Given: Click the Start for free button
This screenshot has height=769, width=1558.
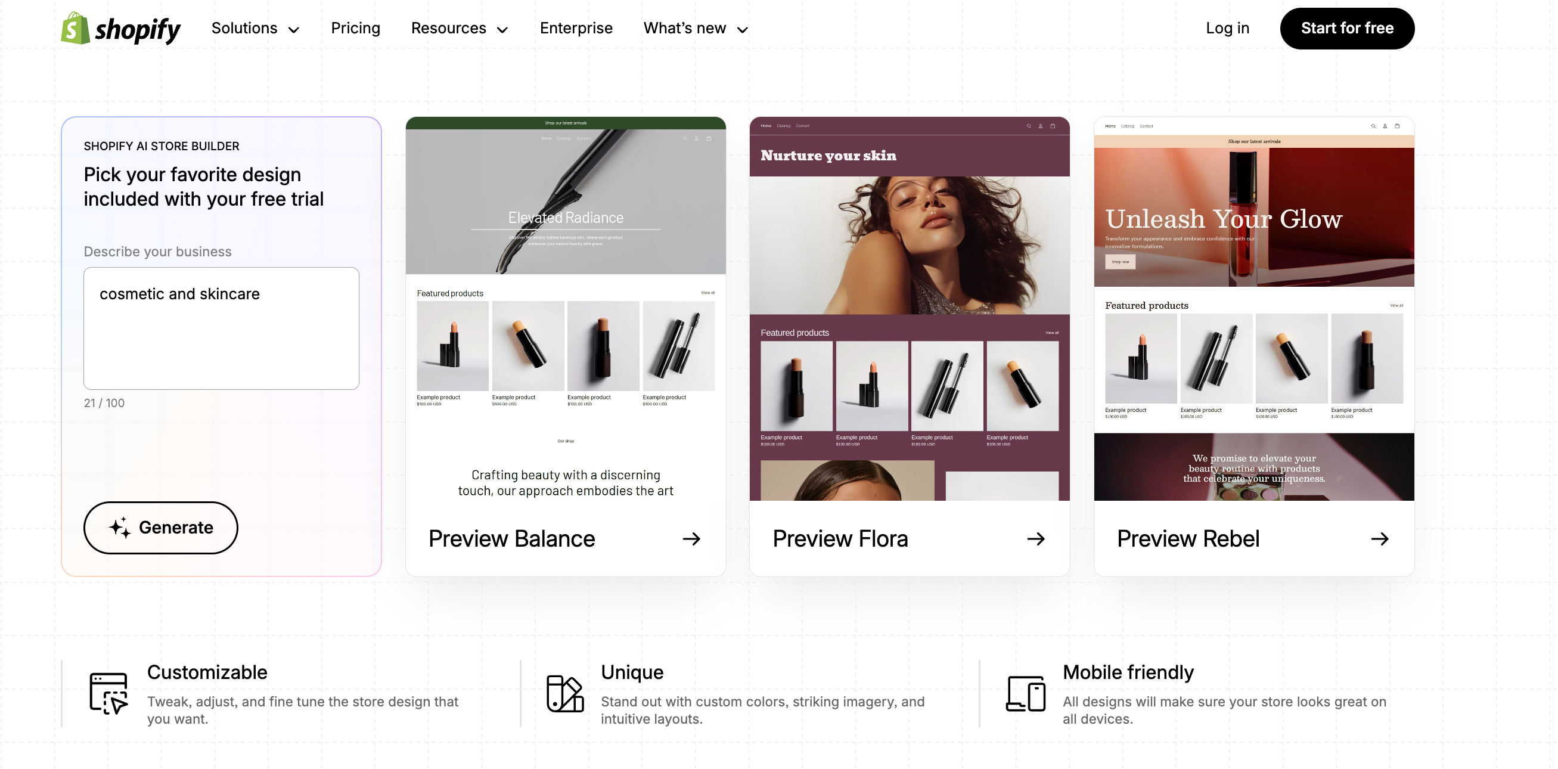Looking at the screenshot, I should click(1347, 29).
